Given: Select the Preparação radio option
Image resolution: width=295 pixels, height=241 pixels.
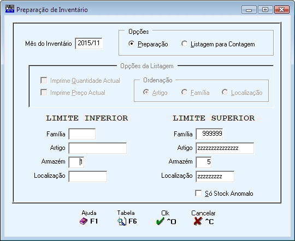Looking at the screenshot, I should coord(131,44).
